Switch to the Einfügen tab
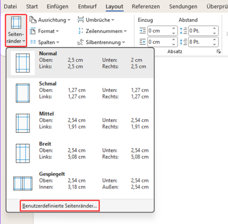Screen dimensions: 228x224 (x=57, y=6)
